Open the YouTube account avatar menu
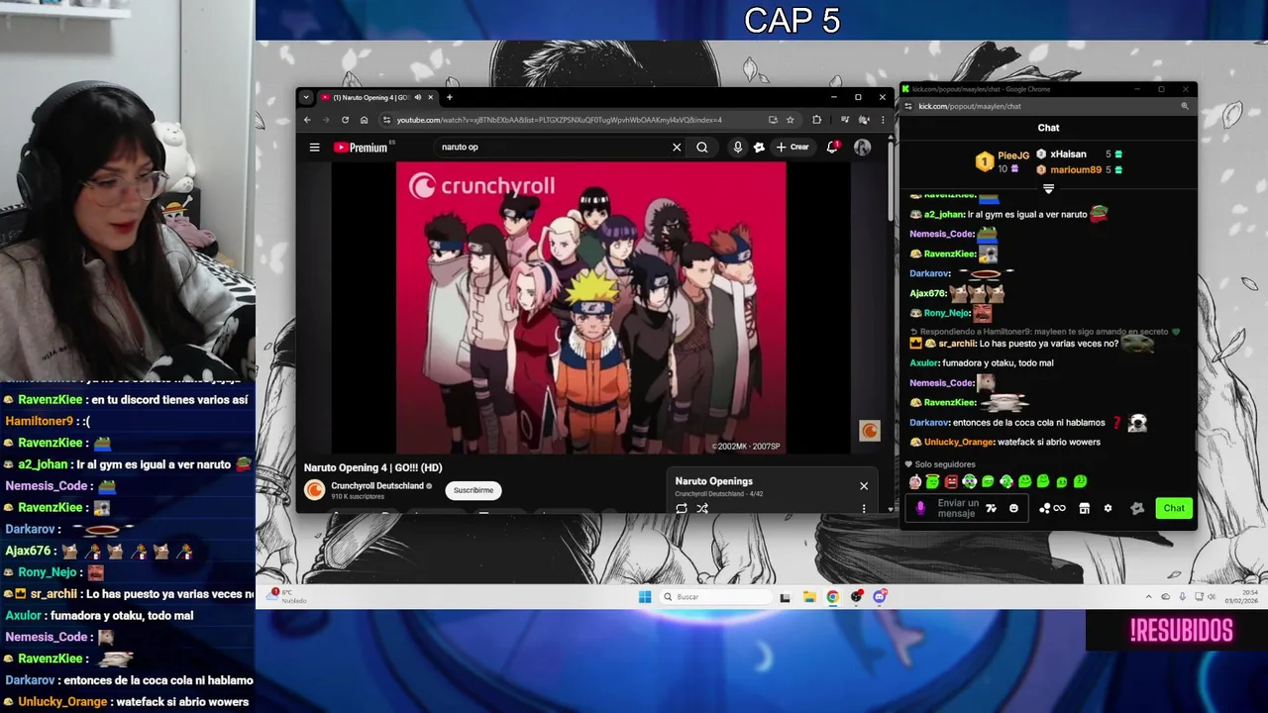Viewport: 1268px width, 713px height. pyautogui.click(x=863, y=148)
